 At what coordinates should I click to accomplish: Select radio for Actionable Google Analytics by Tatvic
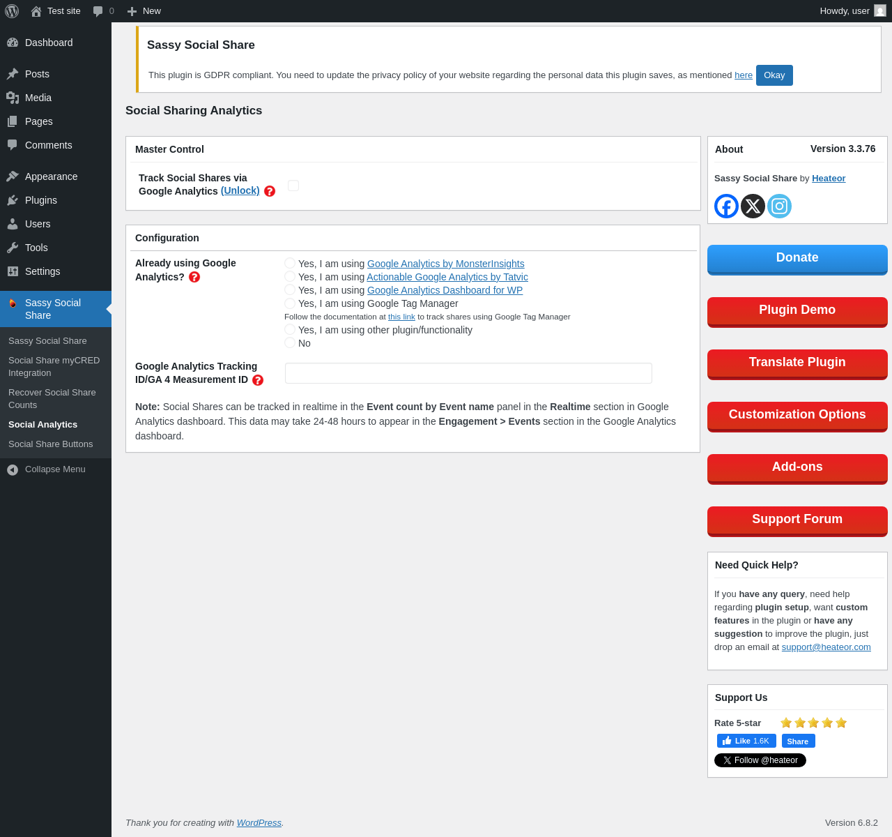click(x=290, y=276)
